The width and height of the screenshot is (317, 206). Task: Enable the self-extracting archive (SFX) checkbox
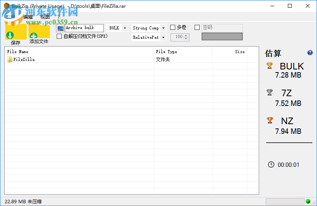[59, 36]
